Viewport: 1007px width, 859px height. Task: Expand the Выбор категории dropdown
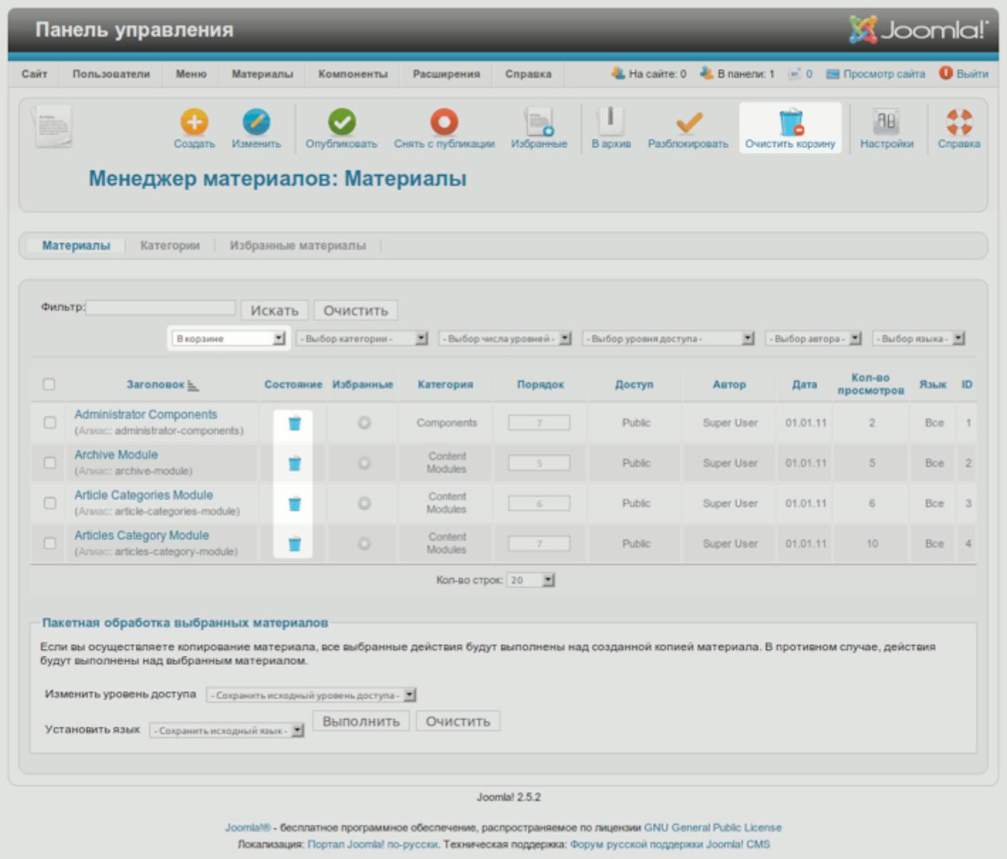point(362,339)
